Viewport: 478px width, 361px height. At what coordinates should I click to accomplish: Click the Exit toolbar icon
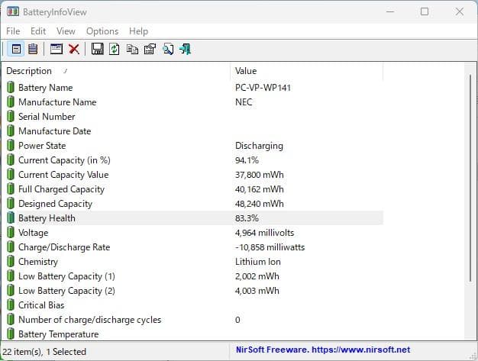click(185, 49)
